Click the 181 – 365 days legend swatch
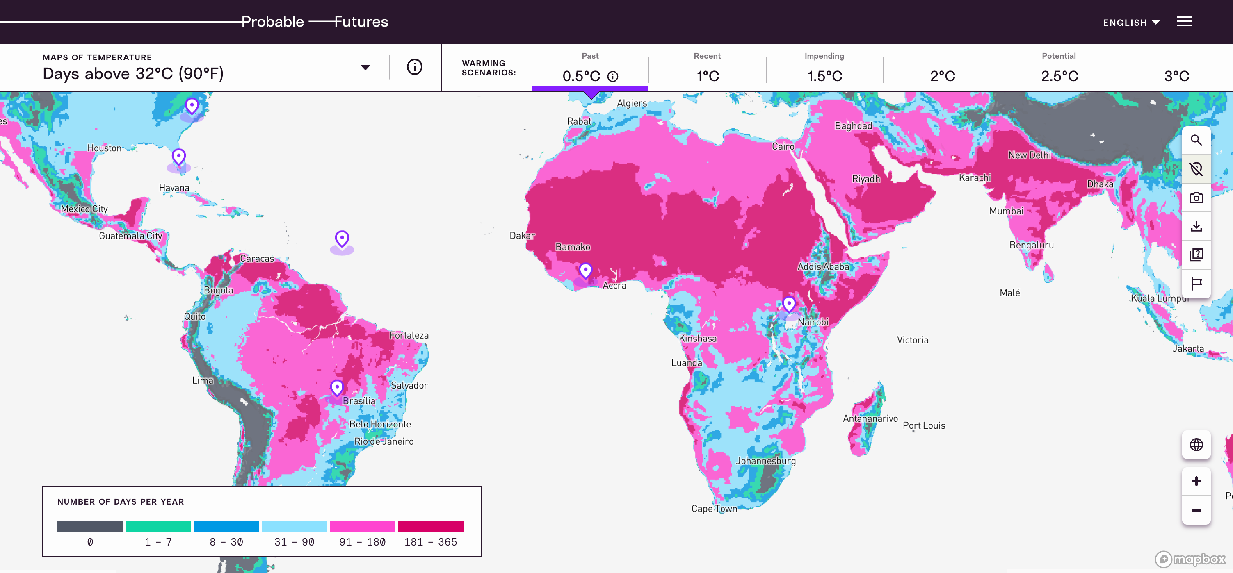The image size is (1233, 573). coord(430,526)
